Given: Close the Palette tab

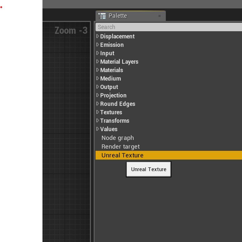Looking at the screenshot, I should pos(160,16).
